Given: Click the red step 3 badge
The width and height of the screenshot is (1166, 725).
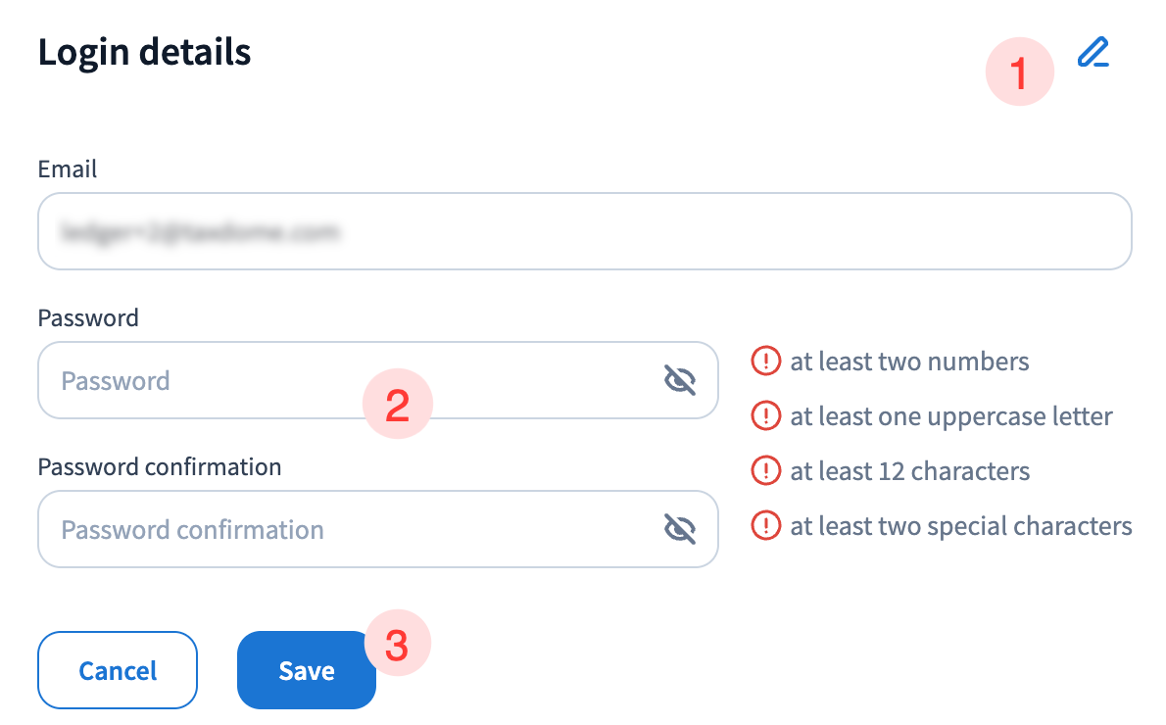Looking at the screenshot, I should 397,645.
